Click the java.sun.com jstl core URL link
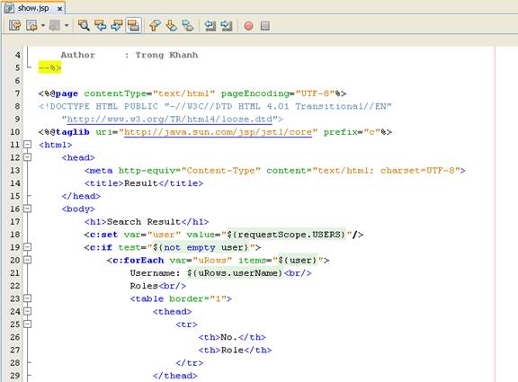 point(218,132)
